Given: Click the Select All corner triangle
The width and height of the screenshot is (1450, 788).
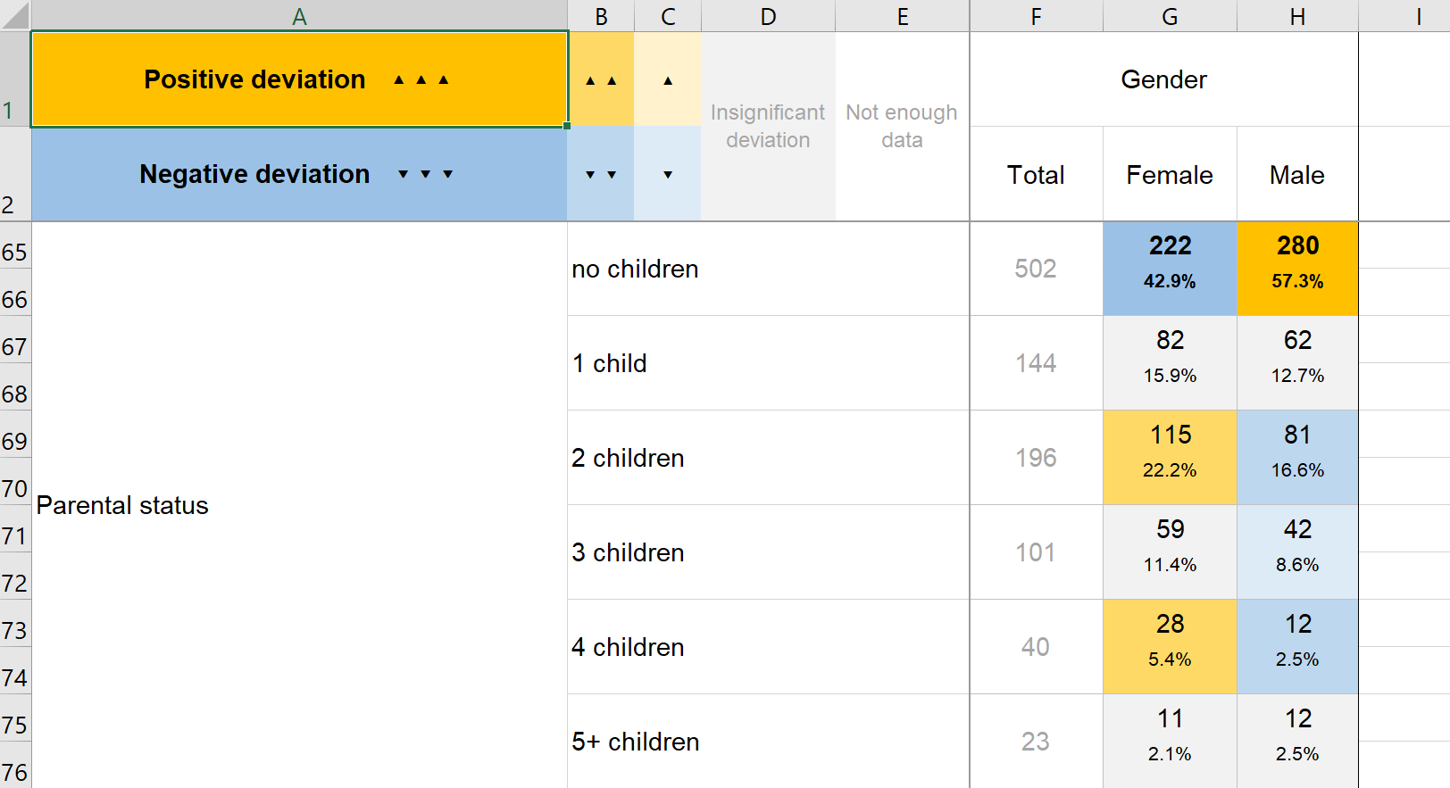Looking at the screenshot, I should (15, 16).
